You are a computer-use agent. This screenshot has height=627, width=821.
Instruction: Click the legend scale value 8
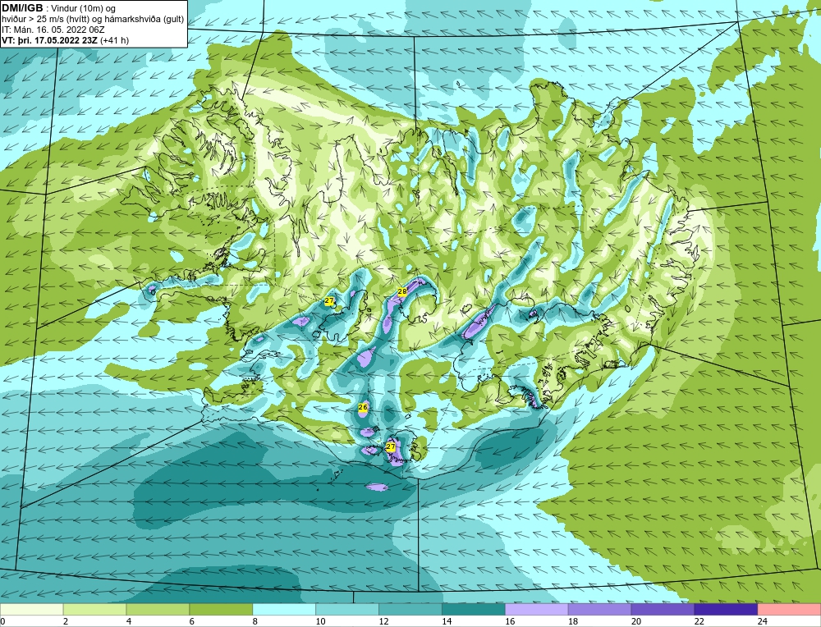pyautogui.click(x=256, y=621)
